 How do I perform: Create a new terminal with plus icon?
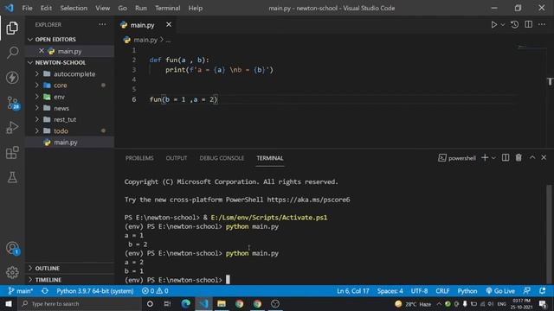[485, 157]
